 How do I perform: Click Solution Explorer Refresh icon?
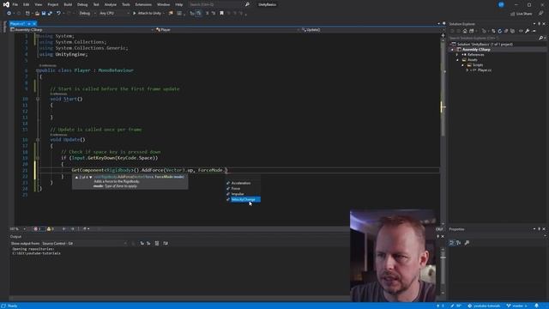(500, 31)
